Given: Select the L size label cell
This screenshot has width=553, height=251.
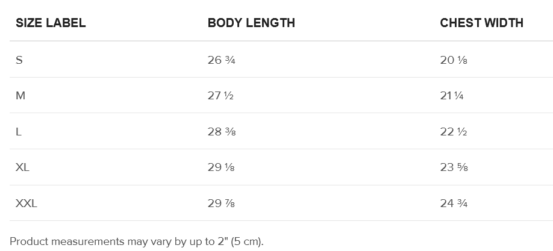Looking at the screenshot, I should point(19,132).
